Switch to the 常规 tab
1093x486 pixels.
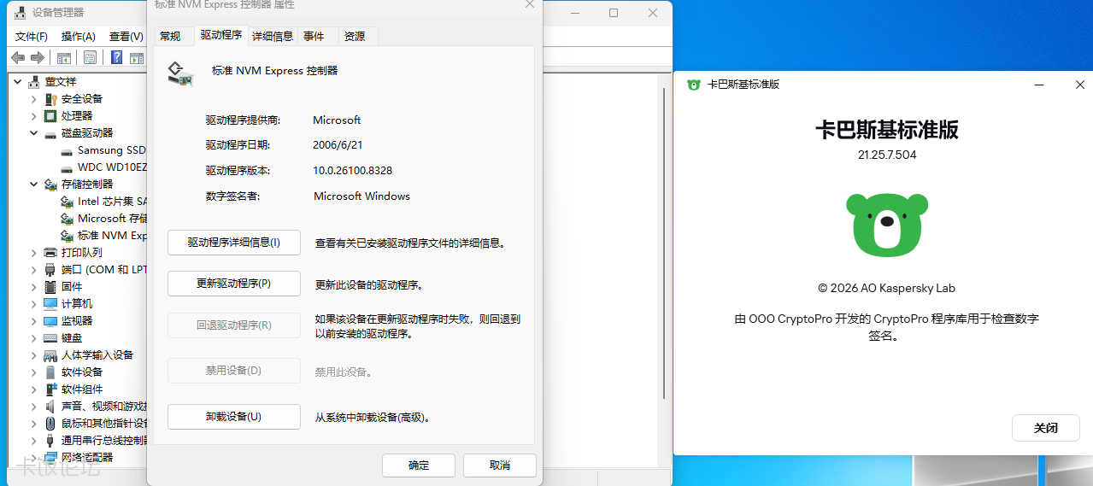(x=171, y=36)
